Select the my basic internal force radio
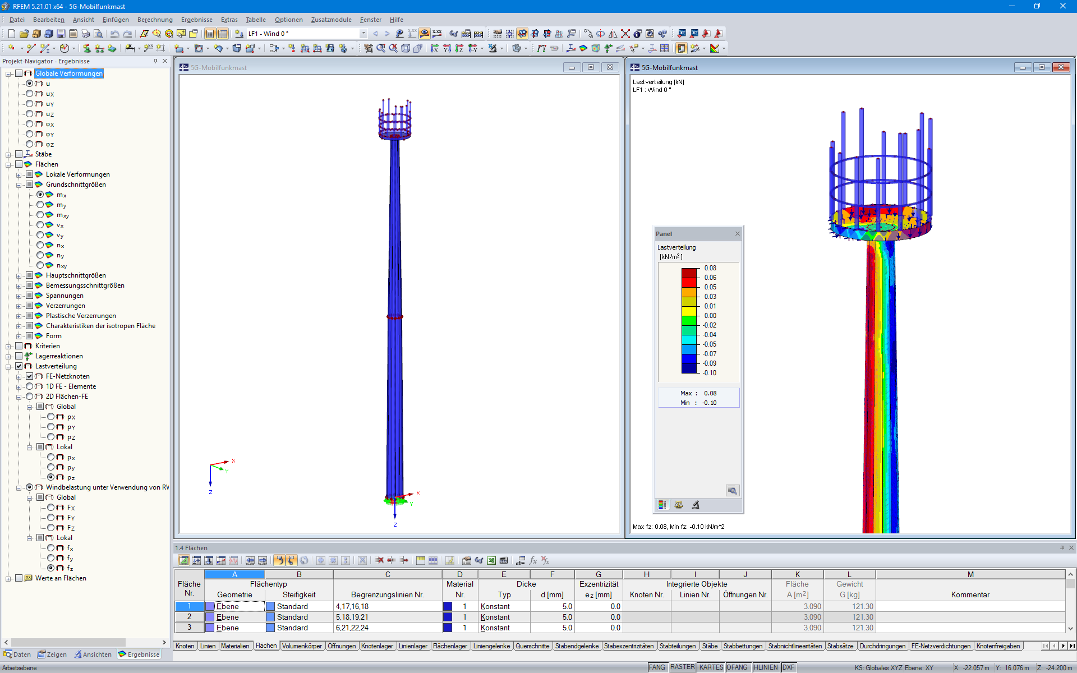Screen dimensions: 1077x673 [x=40, y=205]
